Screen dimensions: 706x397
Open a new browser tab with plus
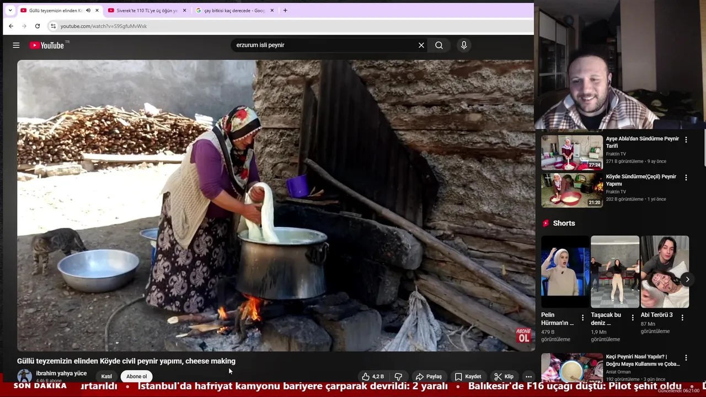click(285, 10)
